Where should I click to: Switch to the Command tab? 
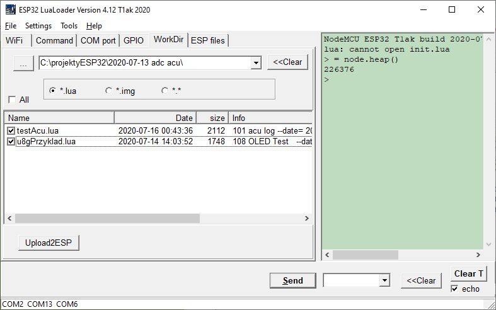click(x=54, y=40)
